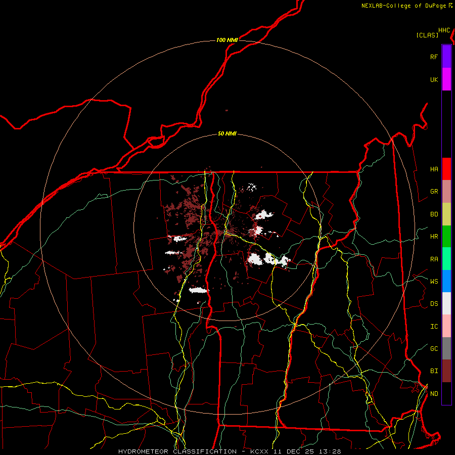This screenshot has width=455, height=455.
Task: Click the RA legend label
Action: click(434, 259)
